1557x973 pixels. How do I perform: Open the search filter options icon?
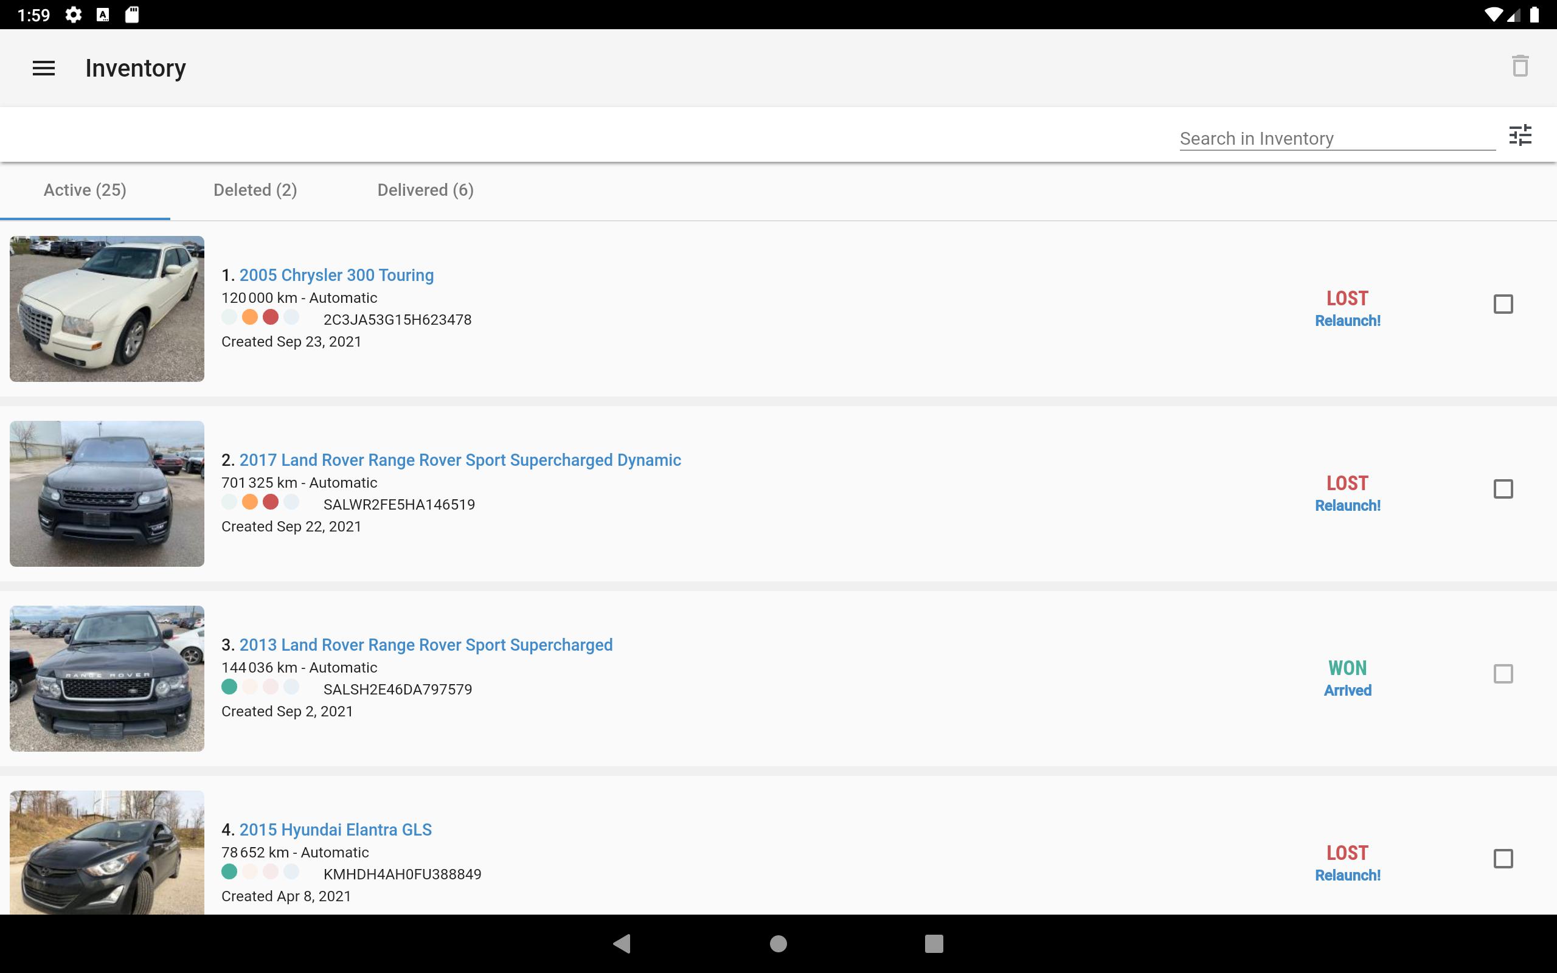[x=1521, y=135]
